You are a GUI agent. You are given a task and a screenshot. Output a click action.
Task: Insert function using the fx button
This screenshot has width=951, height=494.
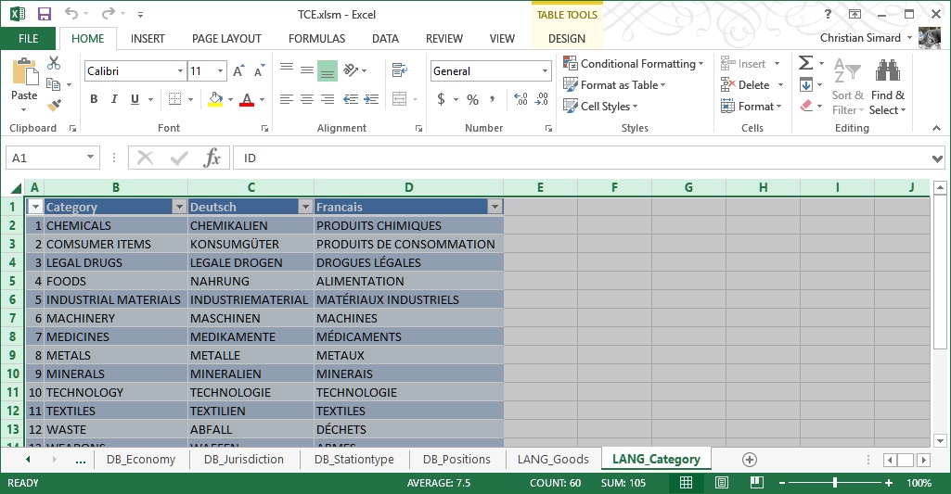coord(212,158)
